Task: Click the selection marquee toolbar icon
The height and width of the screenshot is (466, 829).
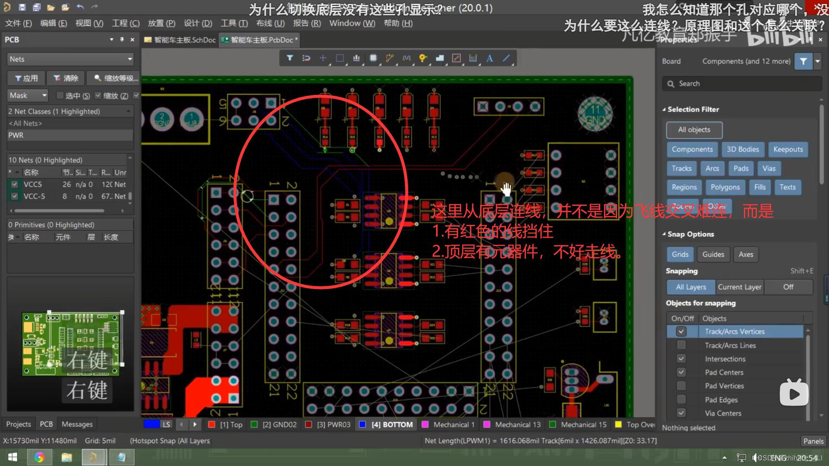Action: tap(340, 58)
